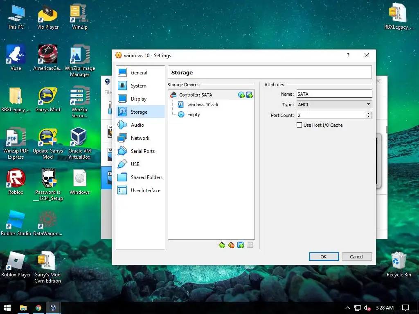Click the Vuze desktop icon

coord(16,58)
